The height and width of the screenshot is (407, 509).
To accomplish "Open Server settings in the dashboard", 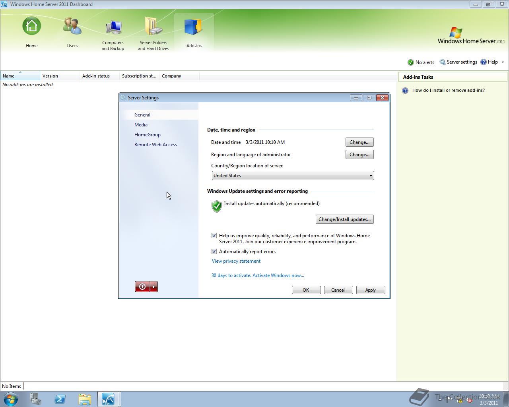I will (x=458, y=62).
